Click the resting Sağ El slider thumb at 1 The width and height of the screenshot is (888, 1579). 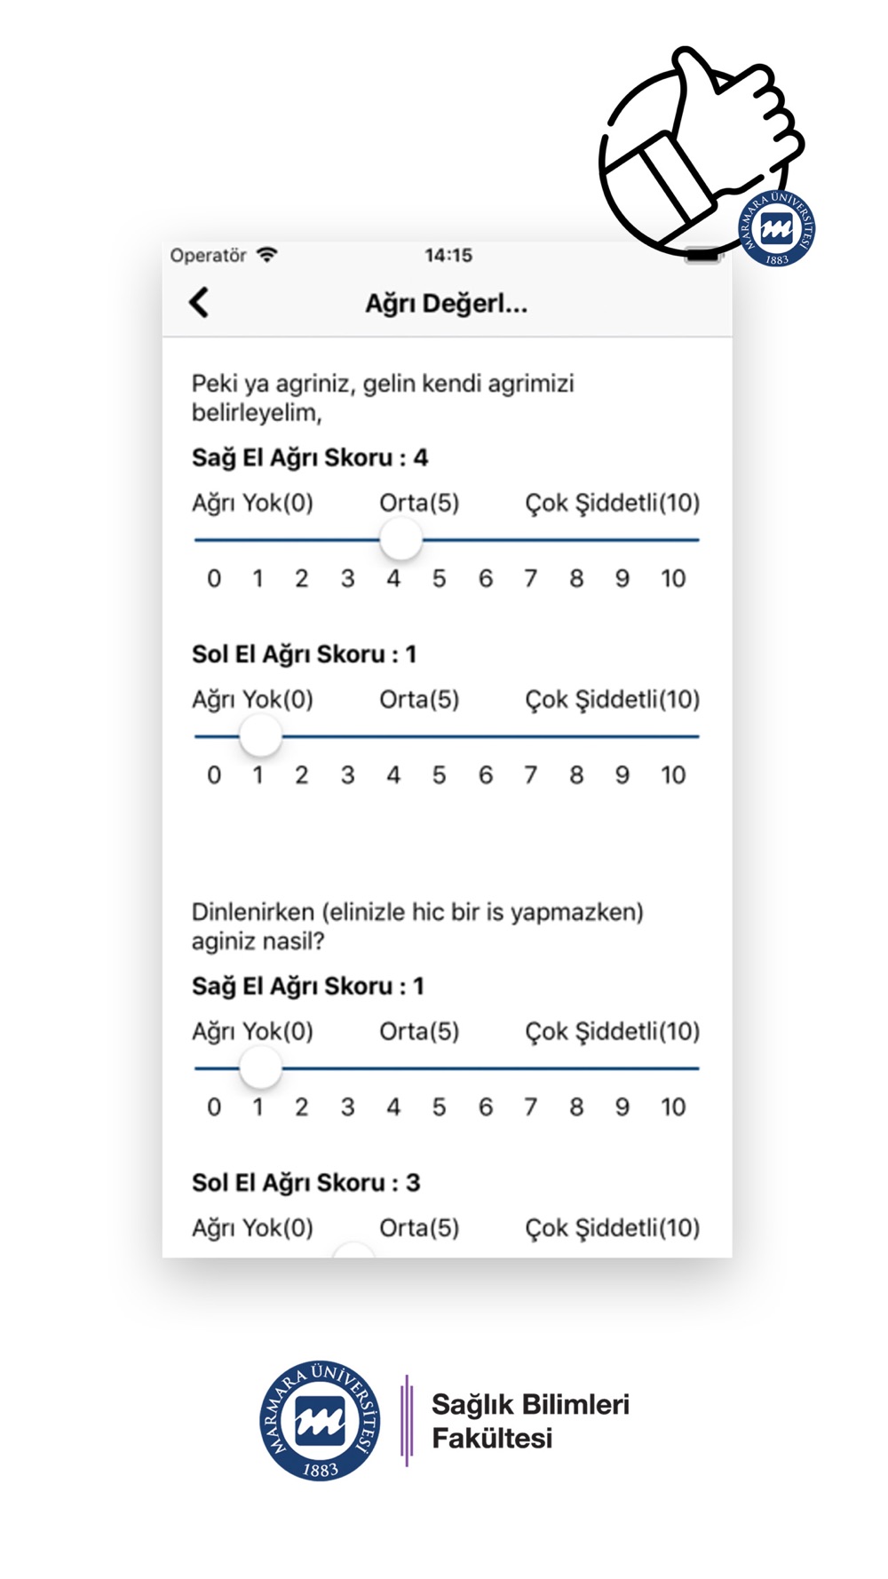(x=260, y=1068)
